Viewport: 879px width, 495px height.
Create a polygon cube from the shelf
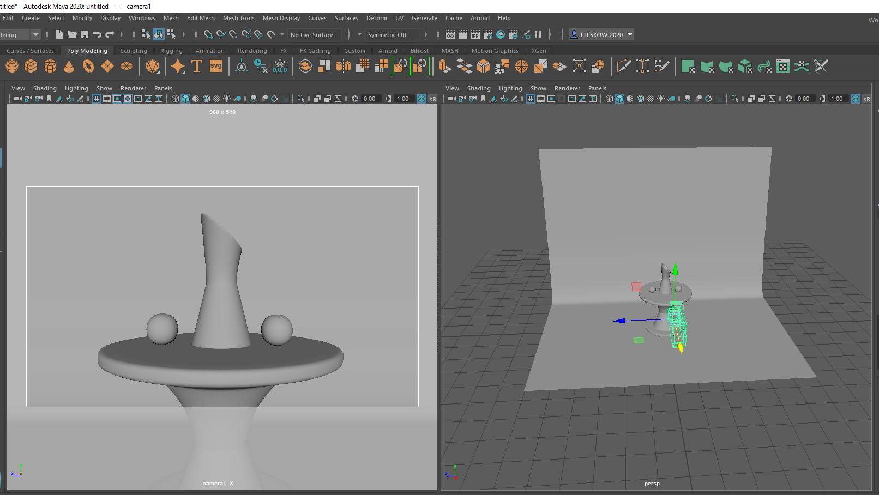click(x=31, y=67)
